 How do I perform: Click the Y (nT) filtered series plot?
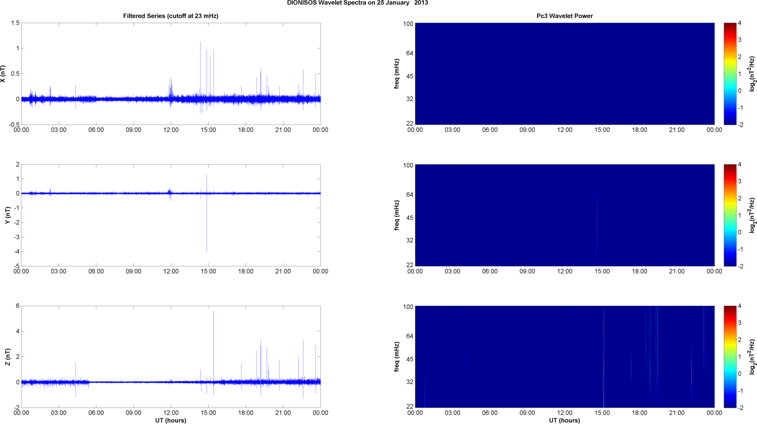coord(171,215)
